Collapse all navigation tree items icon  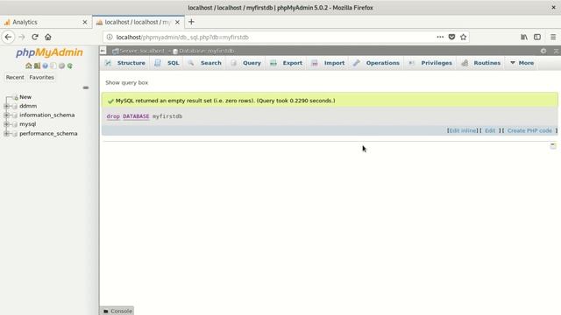tap(86, 87)
